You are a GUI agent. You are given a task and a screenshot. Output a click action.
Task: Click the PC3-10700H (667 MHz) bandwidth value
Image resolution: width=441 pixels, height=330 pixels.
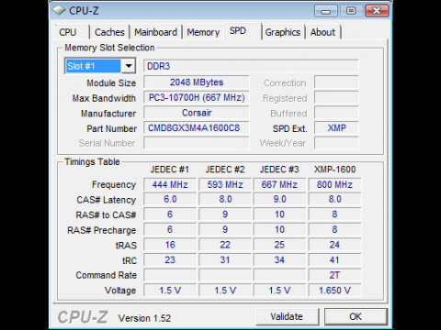(197, 97)
